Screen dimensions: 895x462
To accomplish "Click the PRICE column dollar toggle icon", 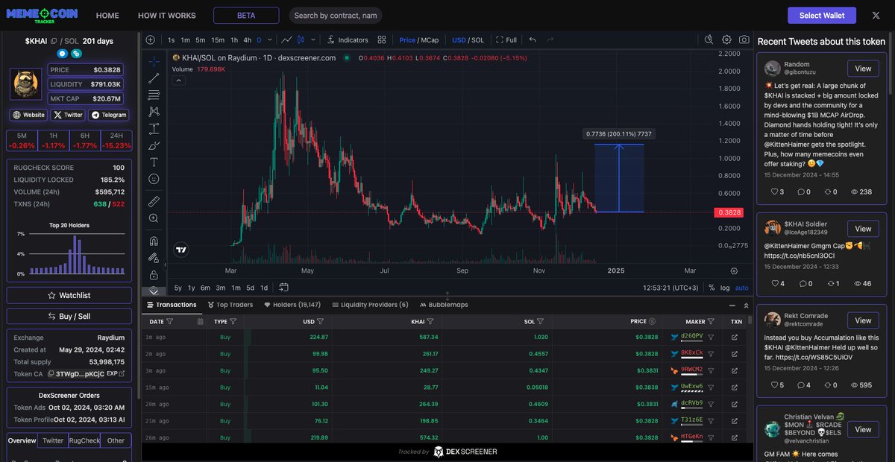I will 653,322.
